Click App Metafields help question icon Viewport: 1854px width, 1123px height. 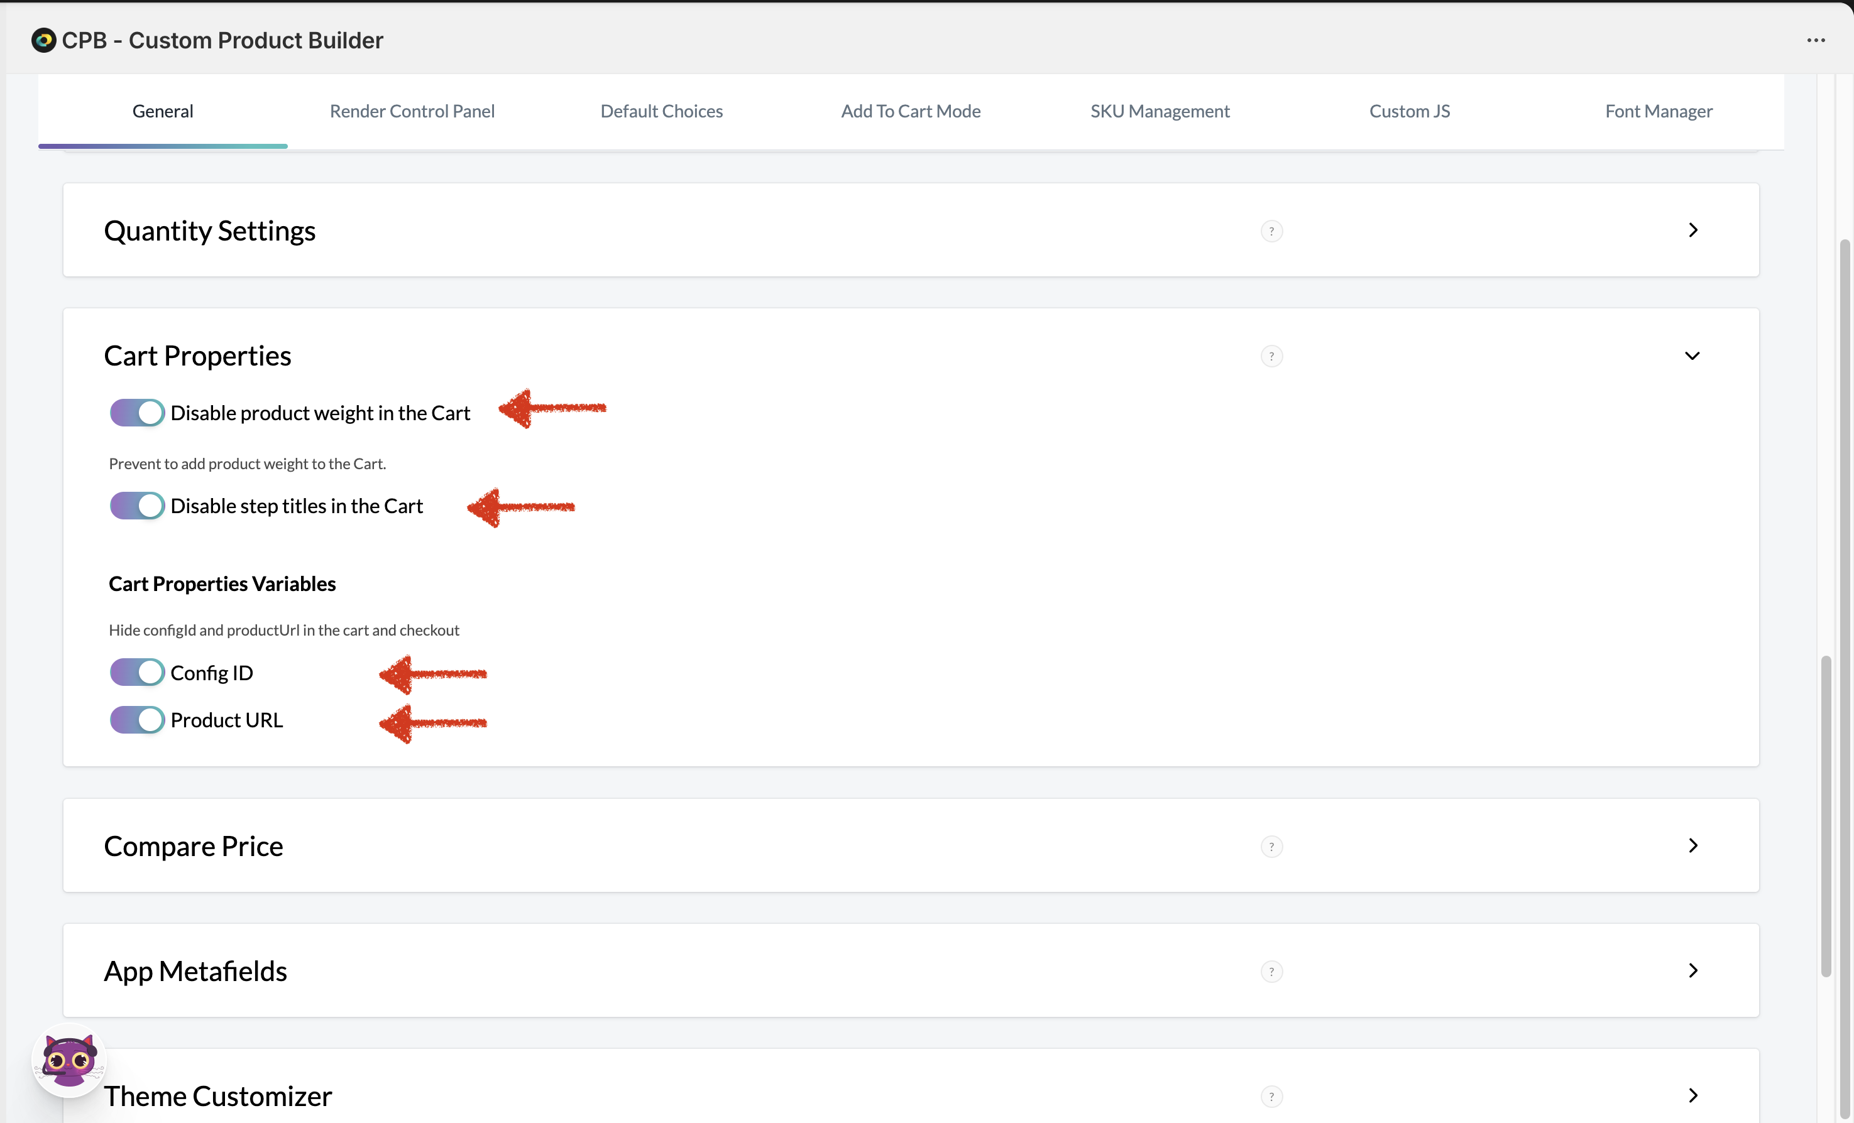point(1271,971)
